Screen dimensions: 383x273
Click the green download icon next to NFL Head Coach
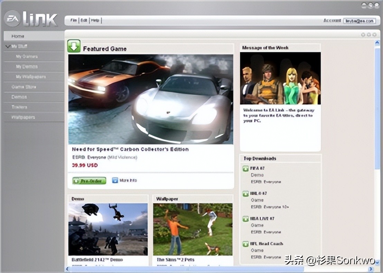(x=245, y=244)
